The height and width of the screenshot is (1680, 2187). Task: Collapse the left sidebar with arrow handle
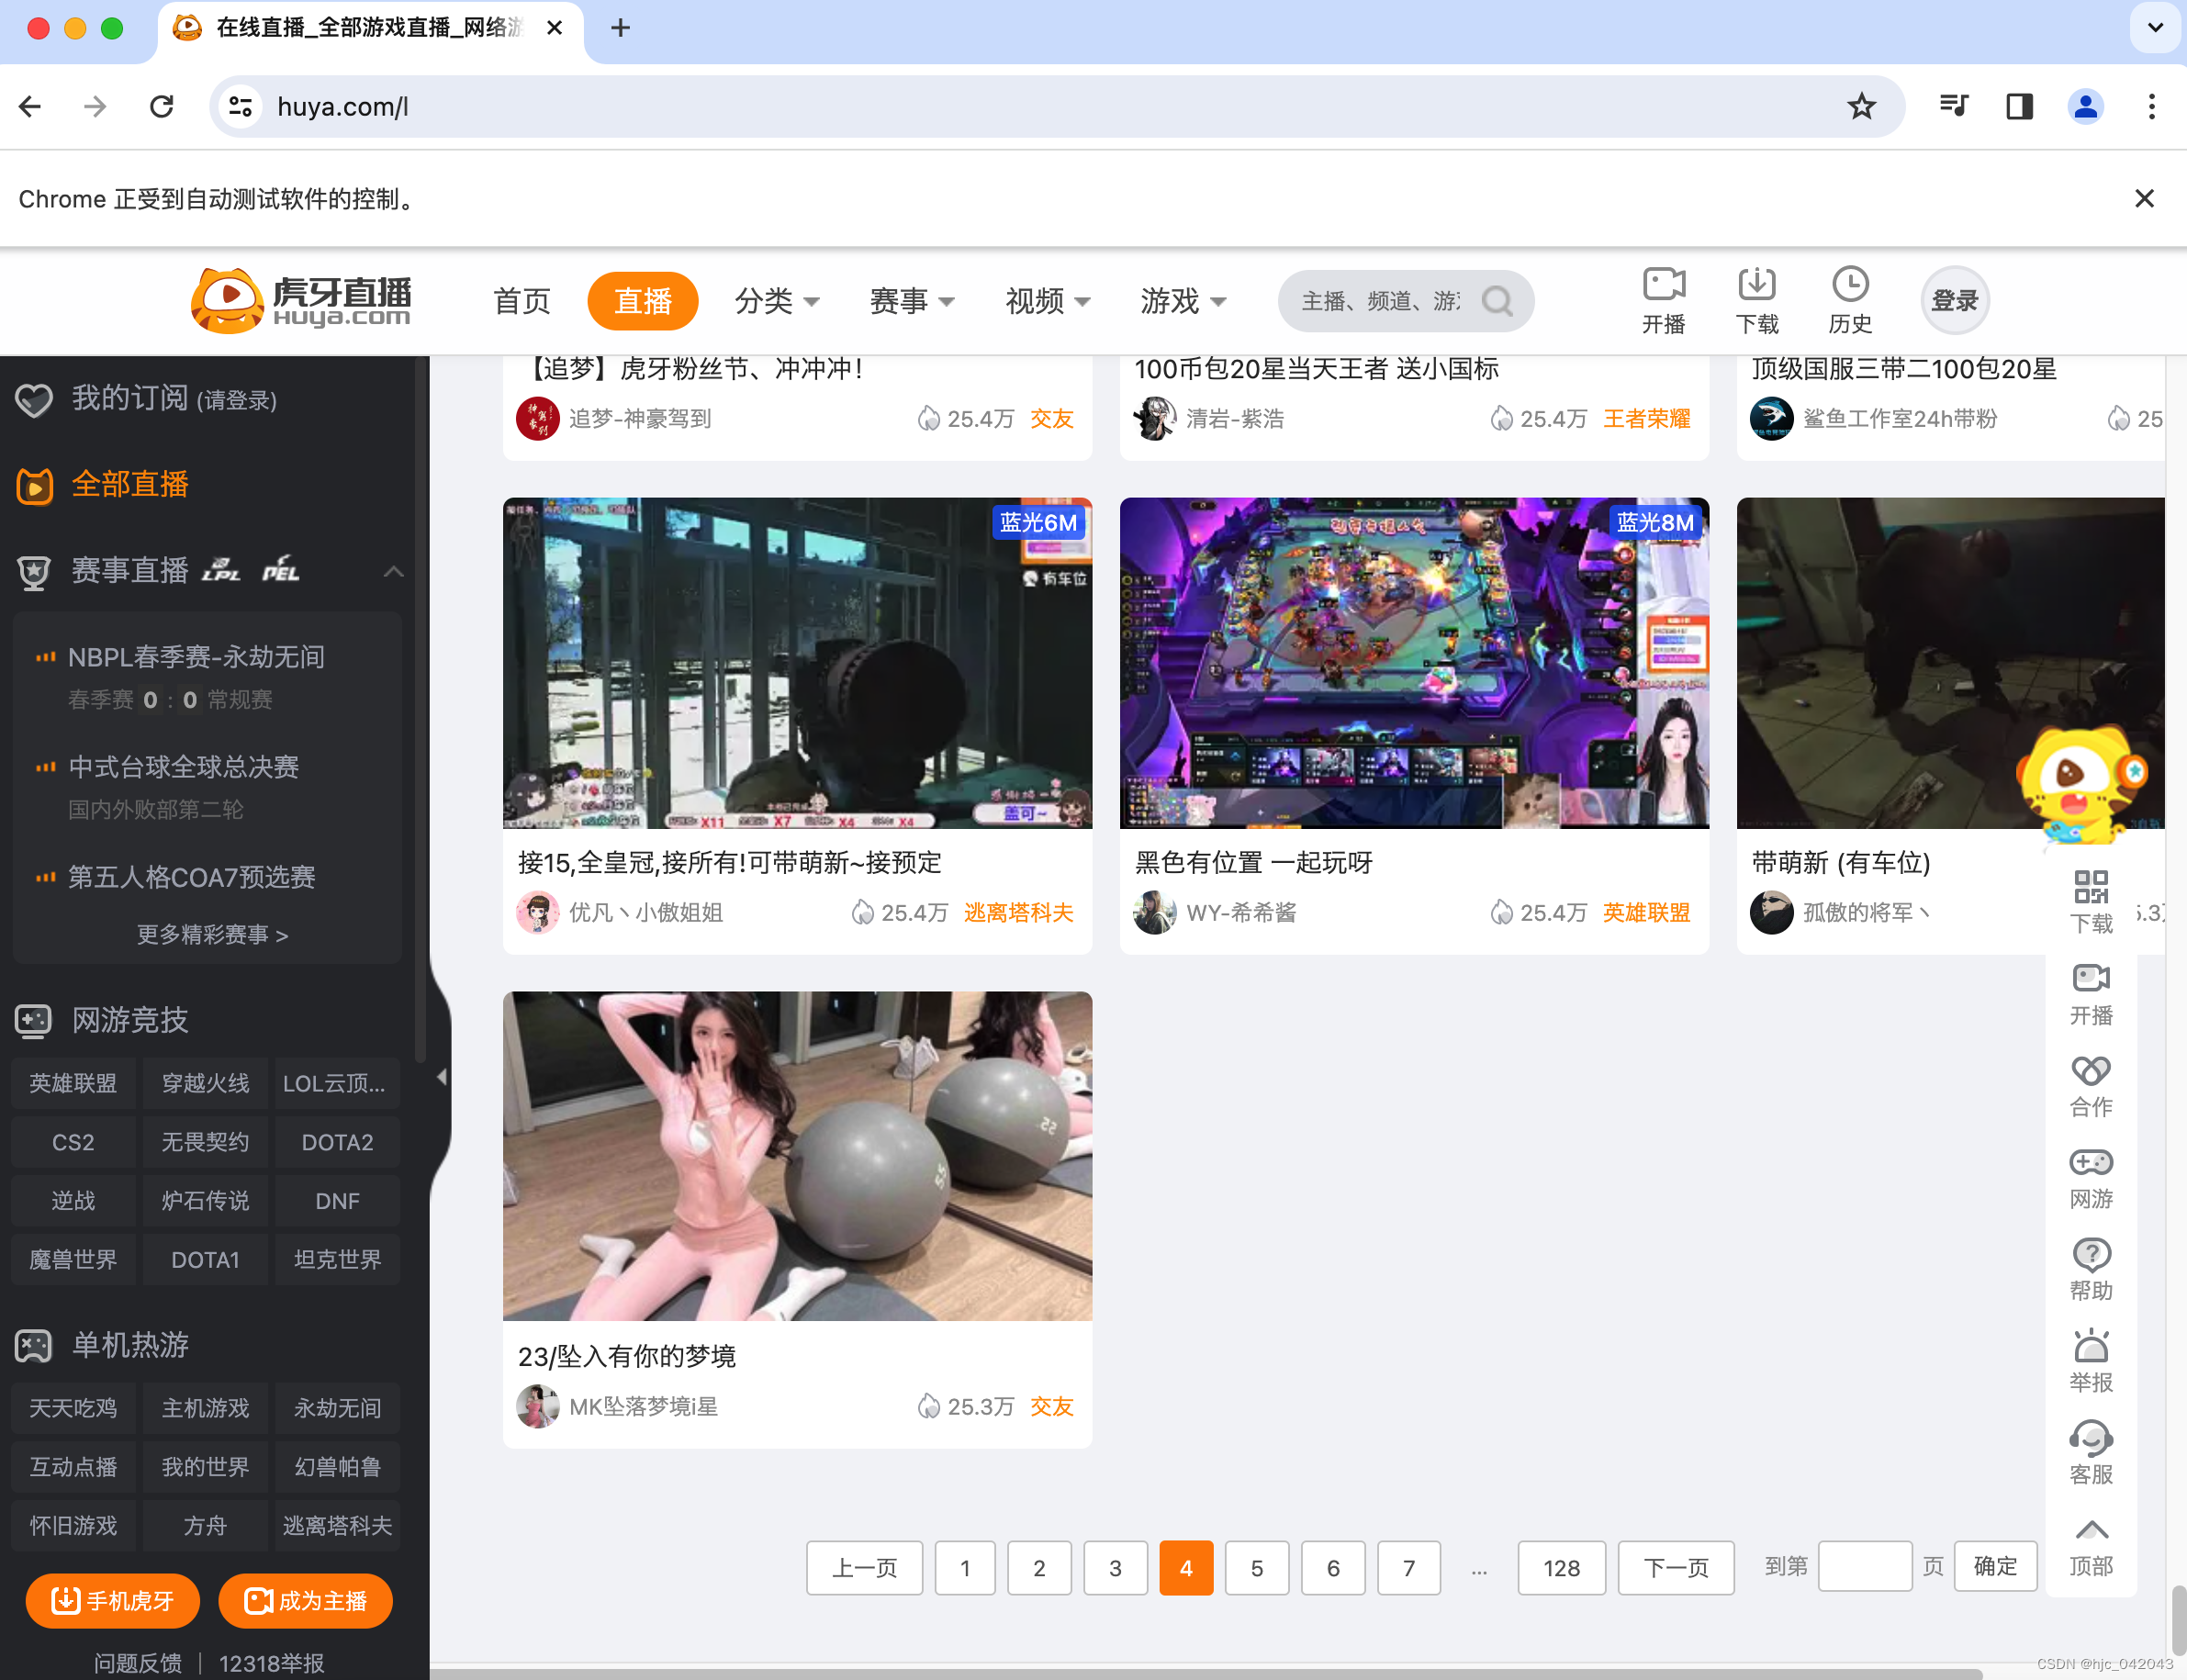[x=441, y=1077]
